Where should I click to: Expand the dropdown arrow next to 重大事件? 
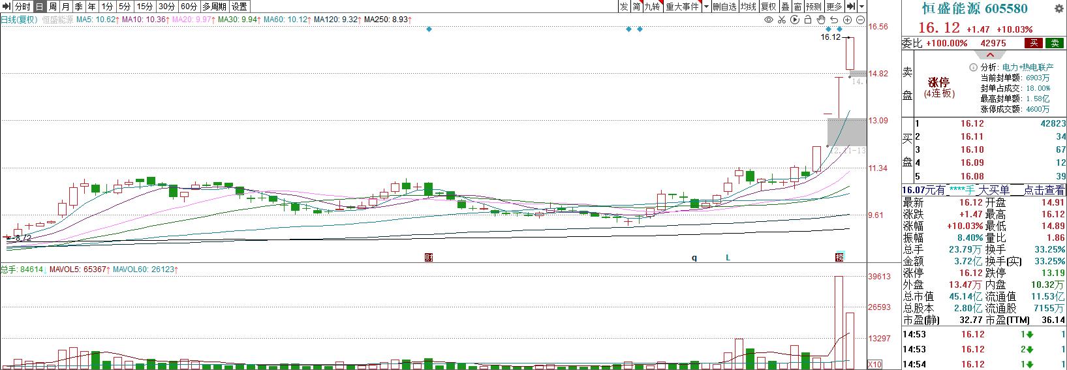706,7
